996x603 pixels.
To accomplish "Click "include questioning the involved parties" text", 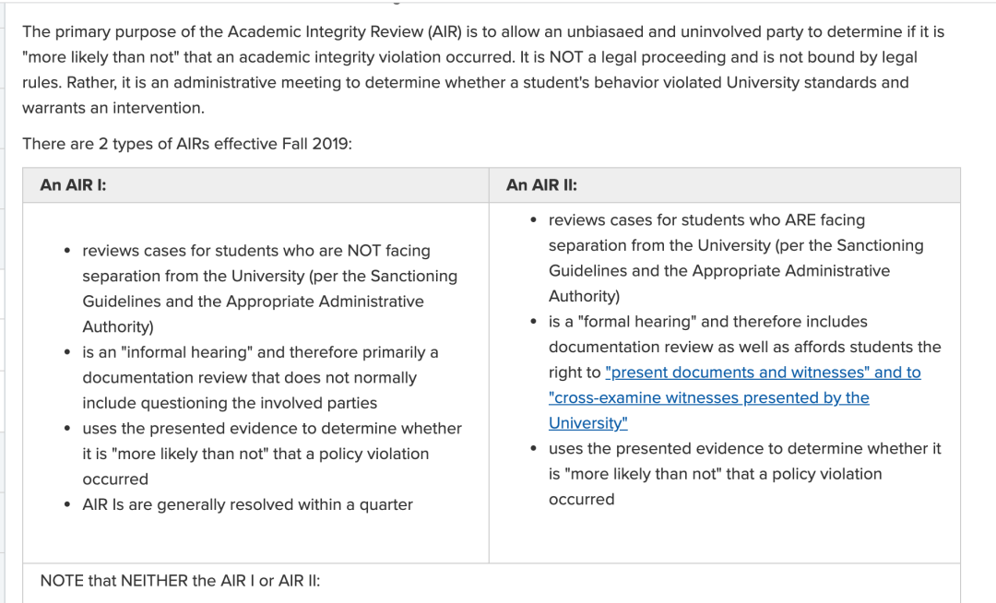I will click(x=230, y=403).
